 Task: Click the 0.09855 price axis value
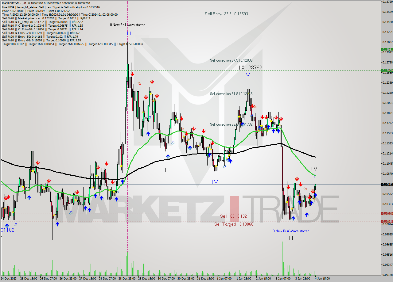click(x=388, y=234)
